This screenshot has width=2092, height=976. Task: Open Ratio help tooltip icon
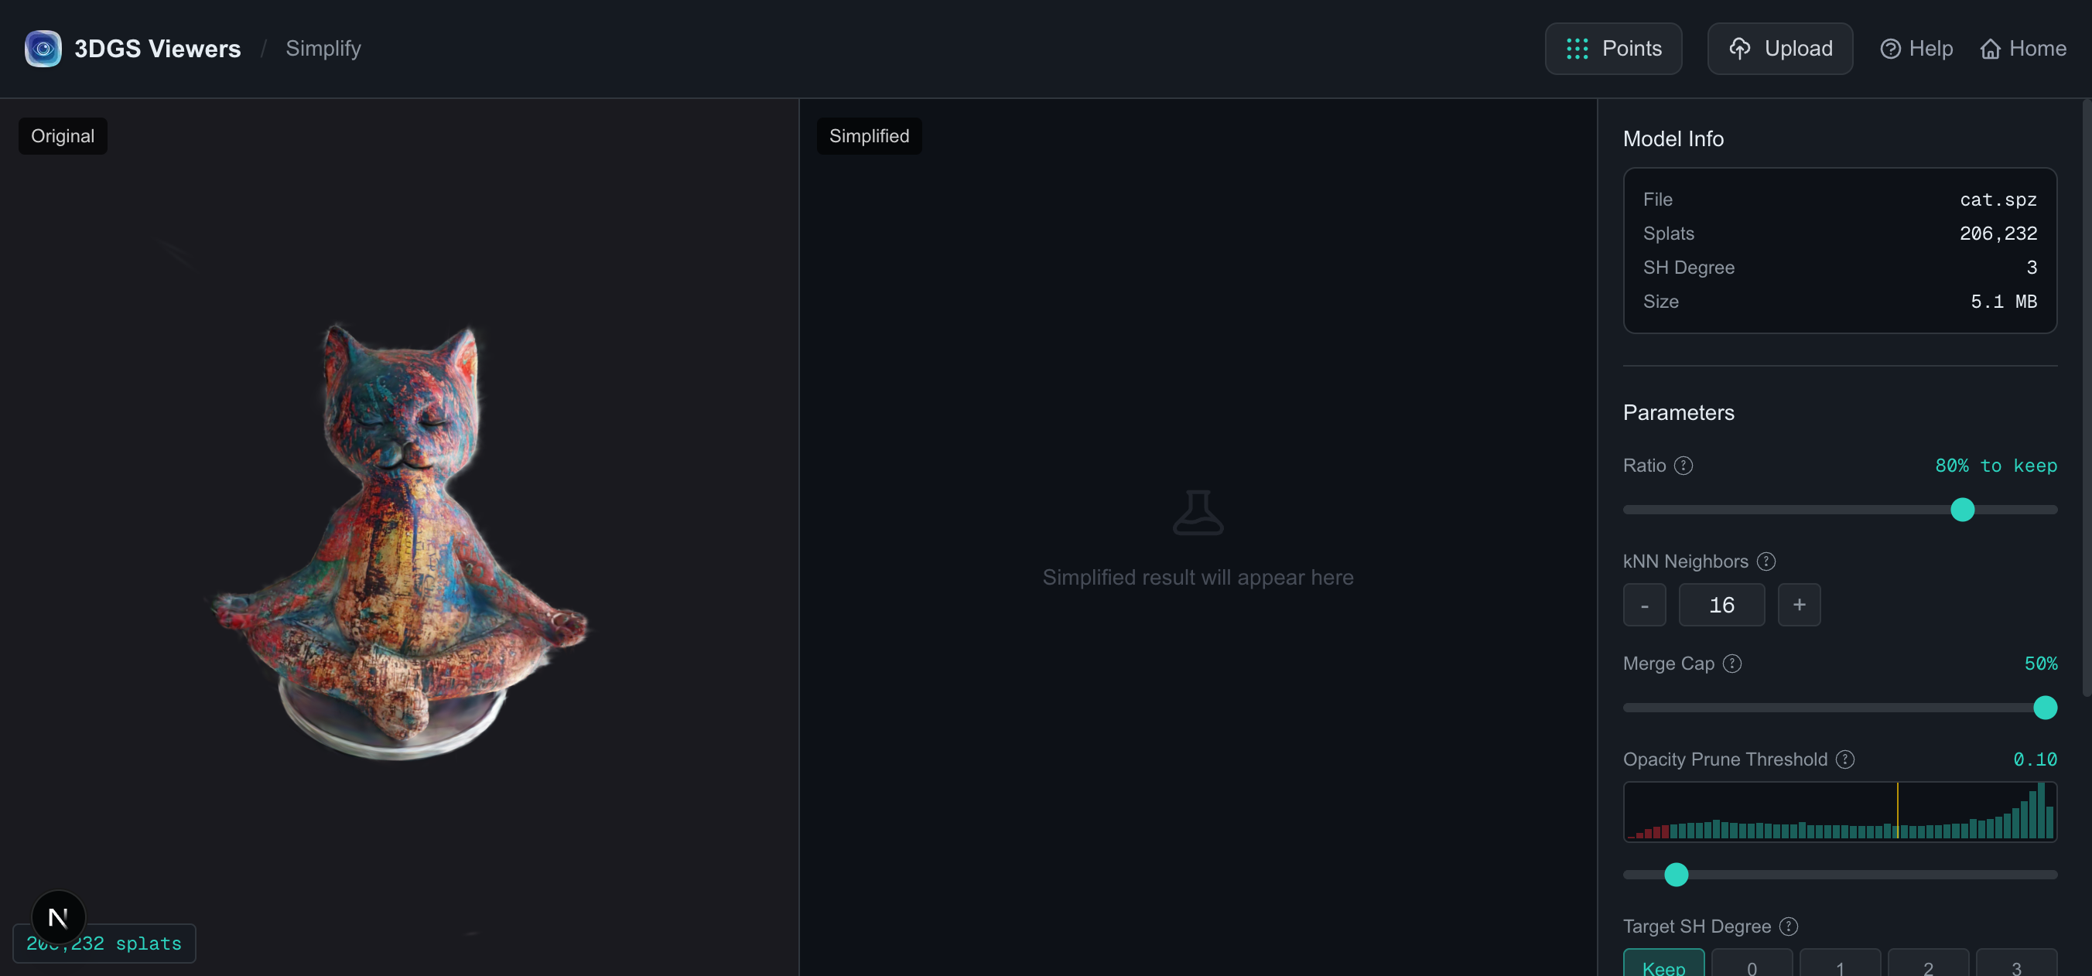click(1684, 466)
